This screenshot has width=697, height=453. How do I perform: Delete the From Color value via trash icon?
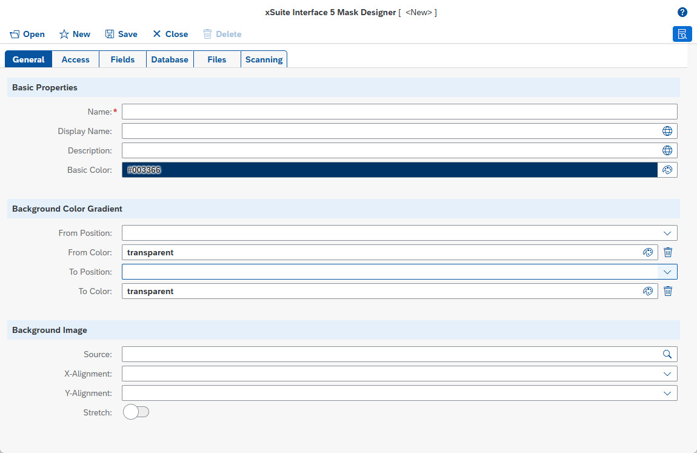pyautogui.click(x=667, y=252)
